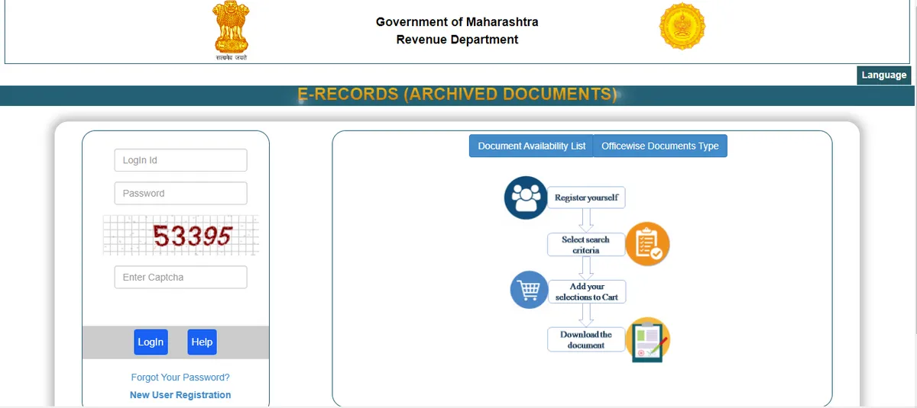Click the 53395 captcha image
This screenshot has height=408, width=917.
[181, 236]
